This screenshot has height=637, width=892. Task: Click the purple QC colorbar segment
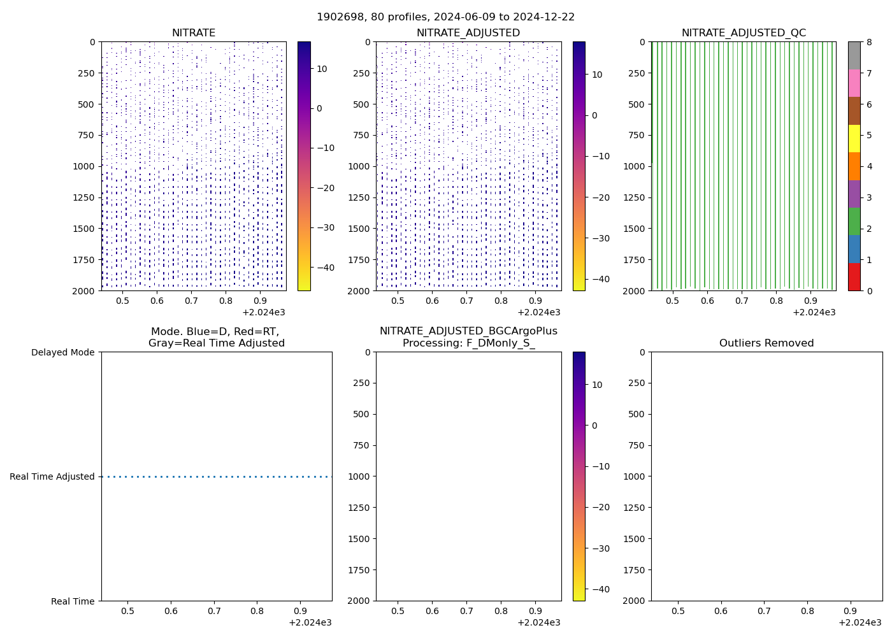pyautogui.click(x=854, y=194)
